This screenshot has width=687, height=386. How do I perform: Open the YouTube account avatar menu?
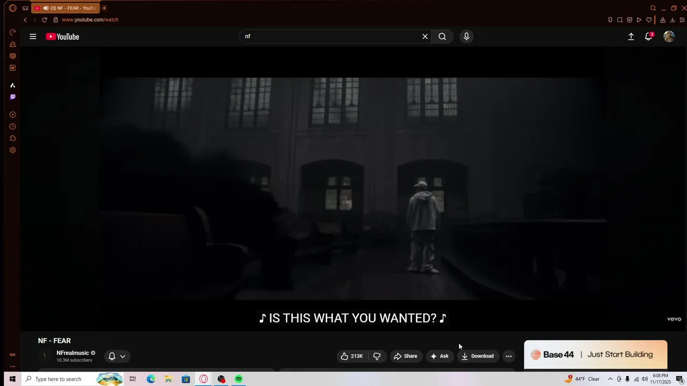click(669, 36)
